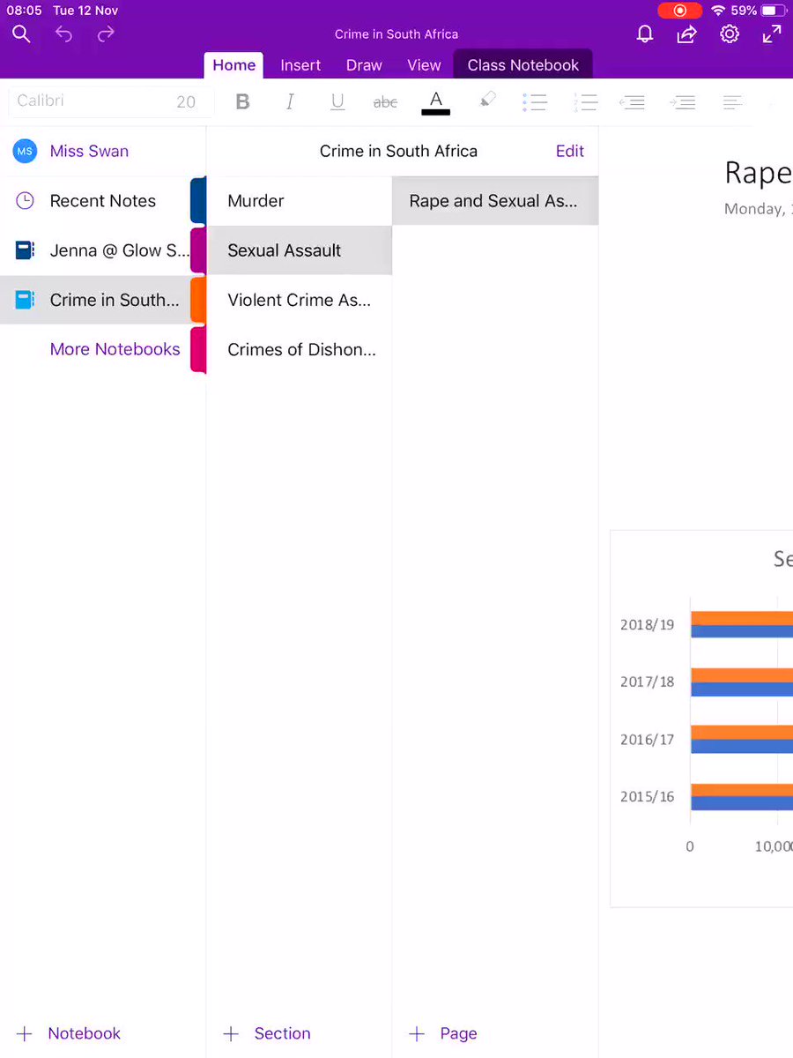
Task: Share the notebook via share icon
Action: 686,34
